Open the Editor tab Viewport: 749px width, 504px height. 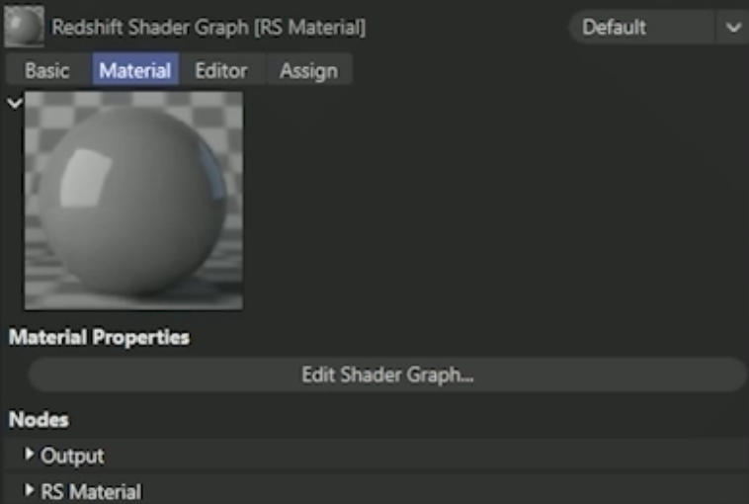tap(221, 71)
